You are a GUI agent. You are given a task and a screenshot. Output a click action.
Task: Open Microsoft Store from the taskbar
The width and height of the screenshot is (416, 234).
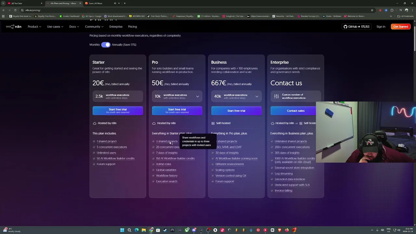pyautogui.click(x=158, y=230)
